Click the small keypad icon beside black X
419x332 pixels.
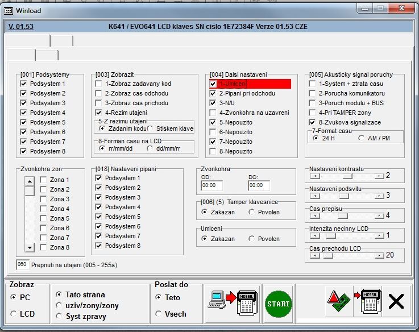click(367, 304)
